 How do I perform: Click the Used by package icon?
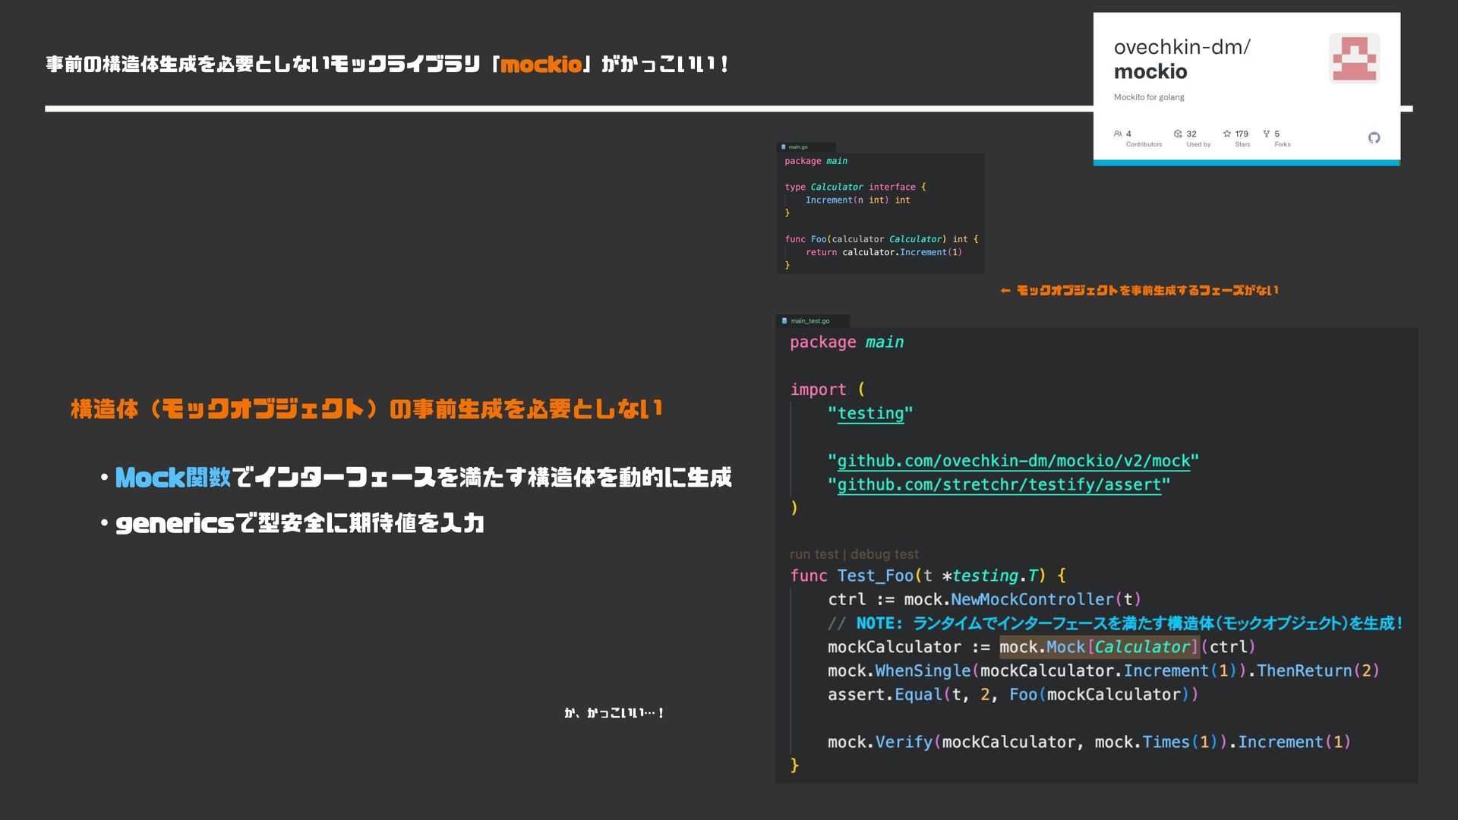tap(1178, 134)
